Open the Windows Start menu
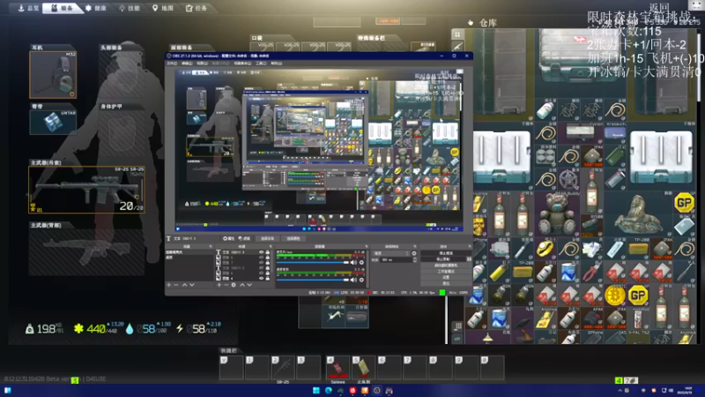Image resolution: width=705 pixels, height=397 pixels. (x=316, y=390)
